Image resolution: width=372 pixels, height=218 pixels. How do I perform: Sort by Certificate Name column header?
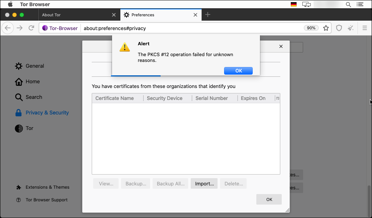pyautogui.click(x=115, y=98)
